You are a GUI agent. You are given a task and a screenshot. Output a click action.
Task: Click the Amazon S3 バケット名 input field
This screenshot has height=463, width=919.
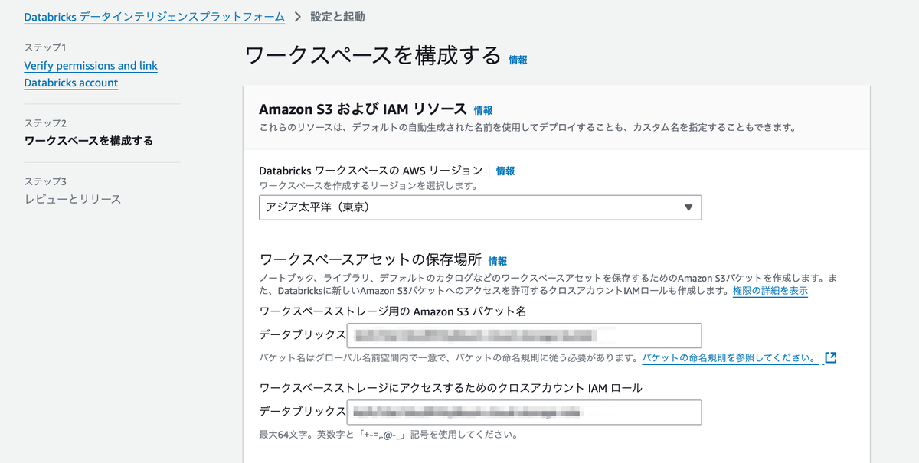524,335
